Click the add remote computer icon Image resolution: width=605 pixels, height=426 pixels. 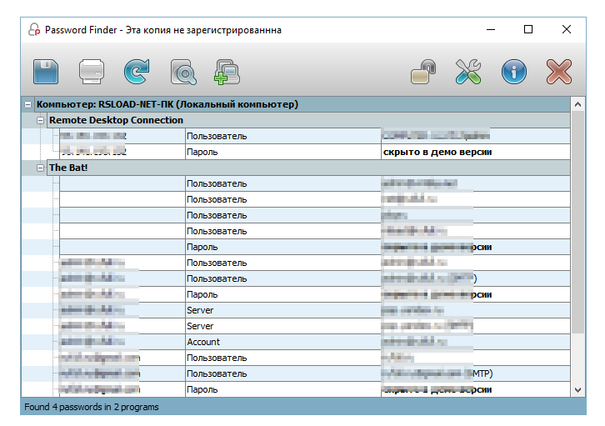point(227,72)
